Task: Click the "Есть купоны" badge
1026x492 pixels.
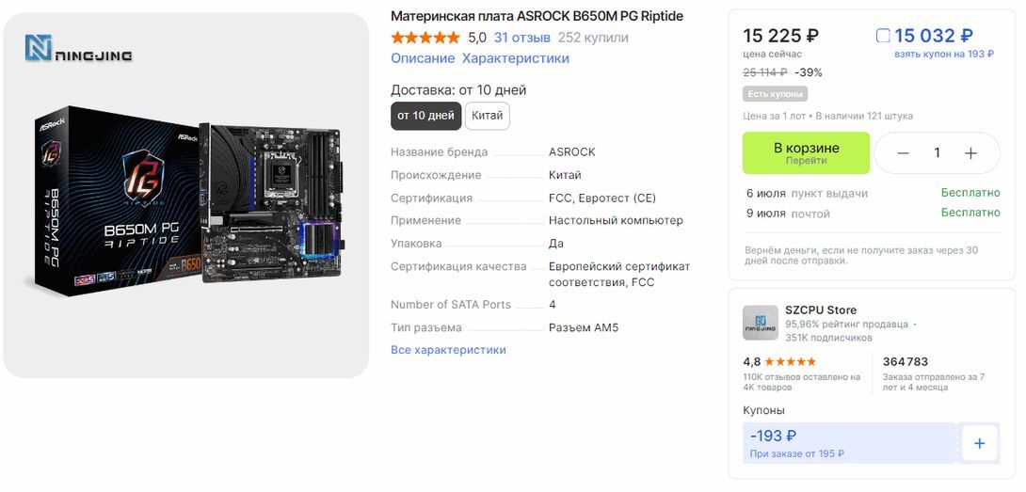Action: (x=776, y=94)
